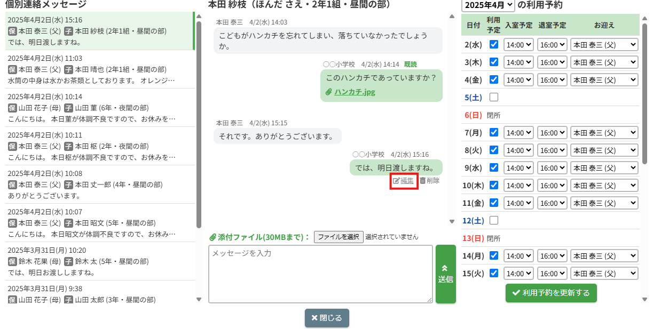653x329 pixels.
Task: Select the 鈴木 太 message from 3月31日
Action: [99, 261]
